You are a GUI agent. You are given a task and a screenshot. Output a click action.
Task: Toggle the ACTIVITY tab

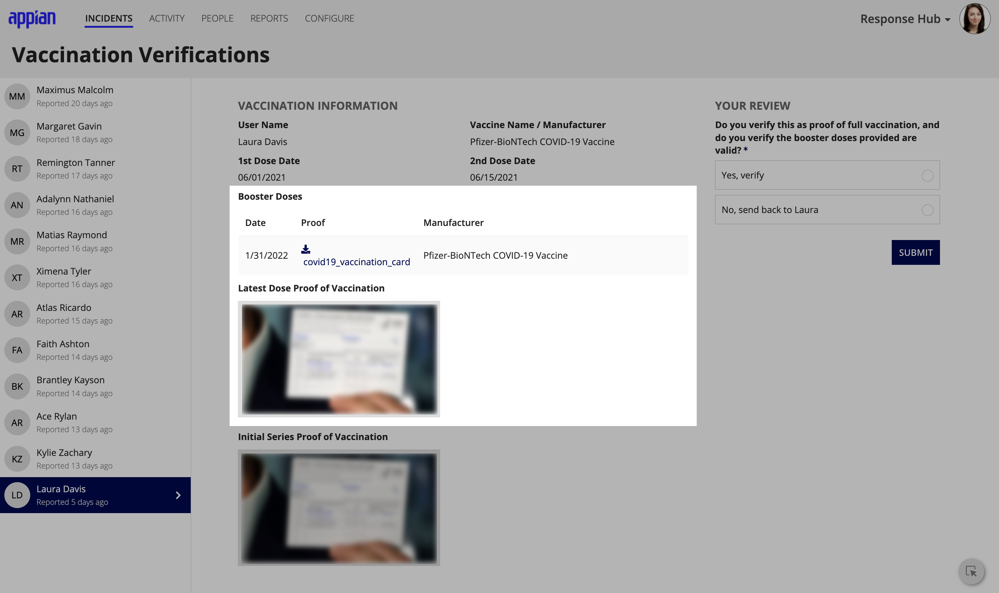[167, 18]
